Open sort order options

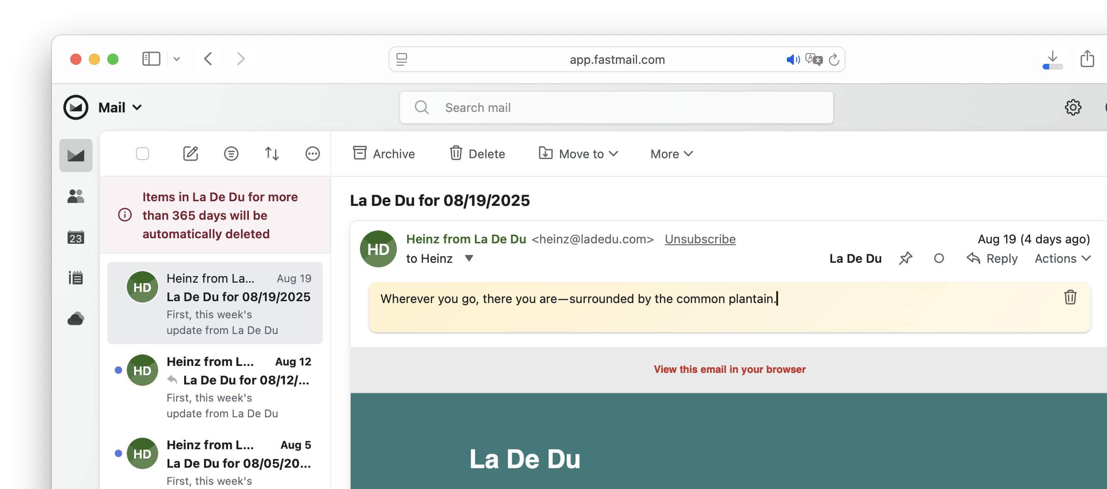pos(272,154)
